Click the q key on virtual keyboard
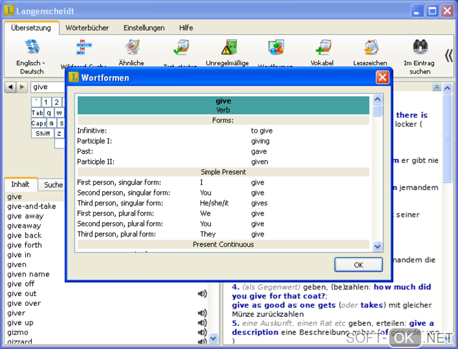The width and height of the screenshot is (458, 349). pyautogui.click(x=49, y=113)
